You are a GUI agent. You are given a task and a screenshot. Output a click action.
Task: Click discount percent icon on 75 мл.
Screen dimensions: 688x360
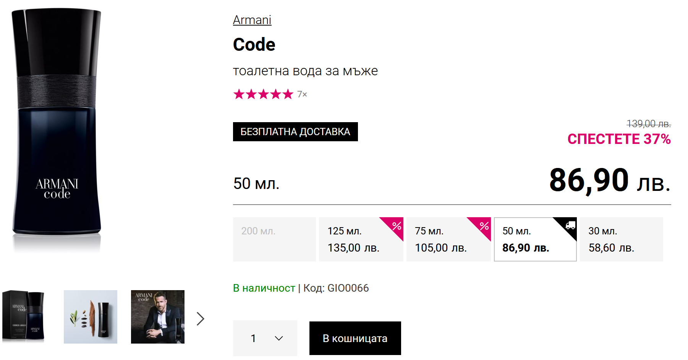coord(484,226)
